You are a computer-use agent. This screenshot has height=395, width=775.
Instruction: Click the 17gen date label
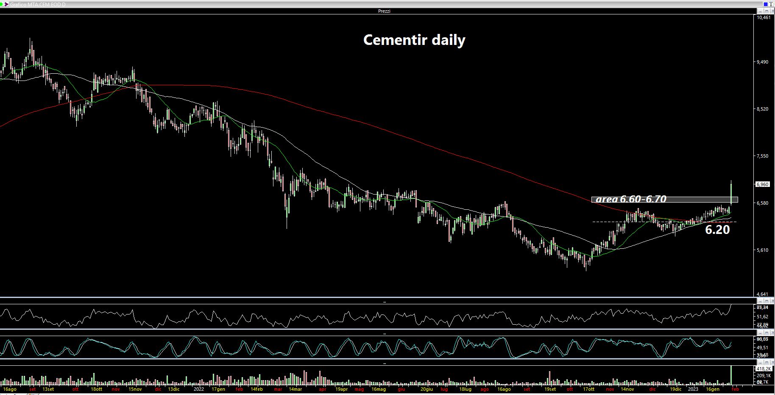pyautogui.click(x=218, y=389)
